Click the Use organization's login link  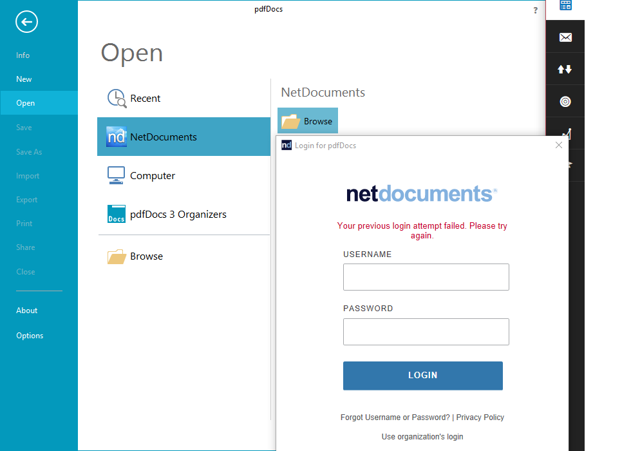[x=422, y=437]
